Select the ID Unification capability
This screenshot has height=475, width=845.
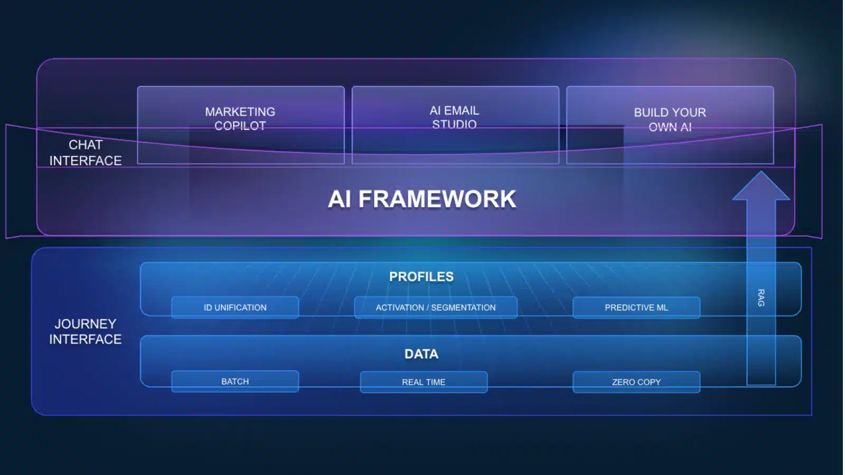tap(234, 307)
